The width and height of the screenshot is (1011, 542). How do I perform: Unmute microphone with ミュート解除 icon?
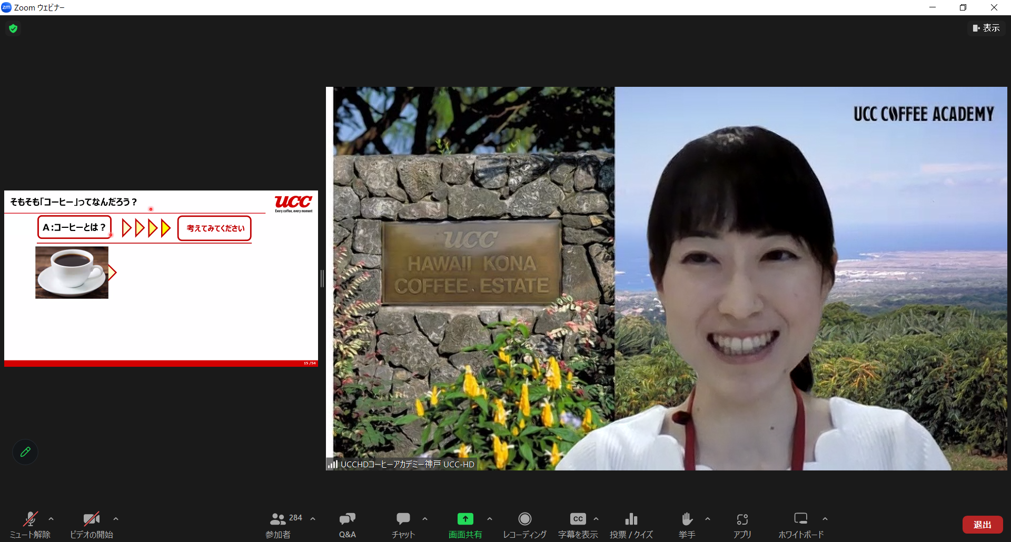[x=30, y=519]
